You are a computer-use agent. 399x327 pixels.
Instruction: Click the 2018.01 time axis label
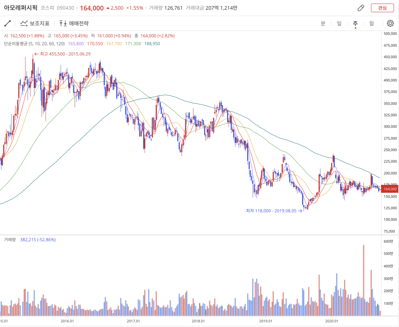coord(198,321)
